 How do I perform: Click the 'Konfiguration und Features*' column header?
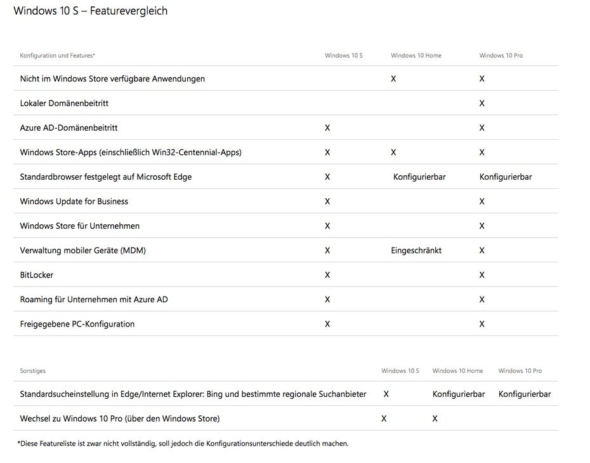[x=58, y=56]
